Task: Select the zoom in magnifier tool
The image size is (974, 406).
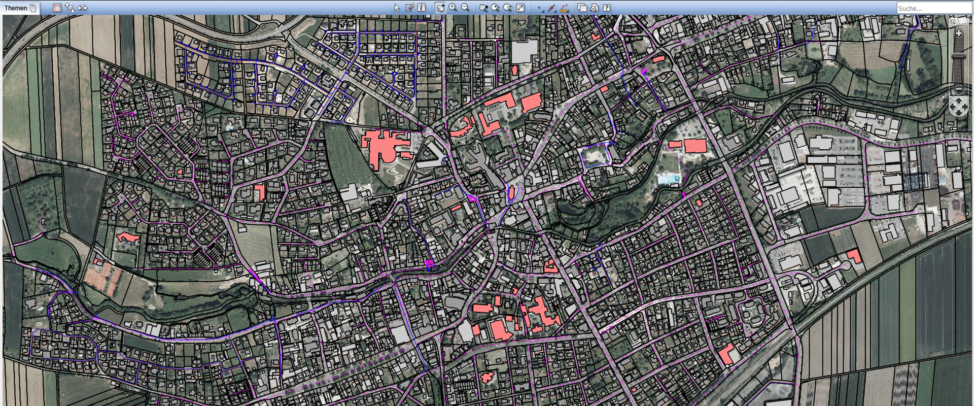Action: pos(453,8)
